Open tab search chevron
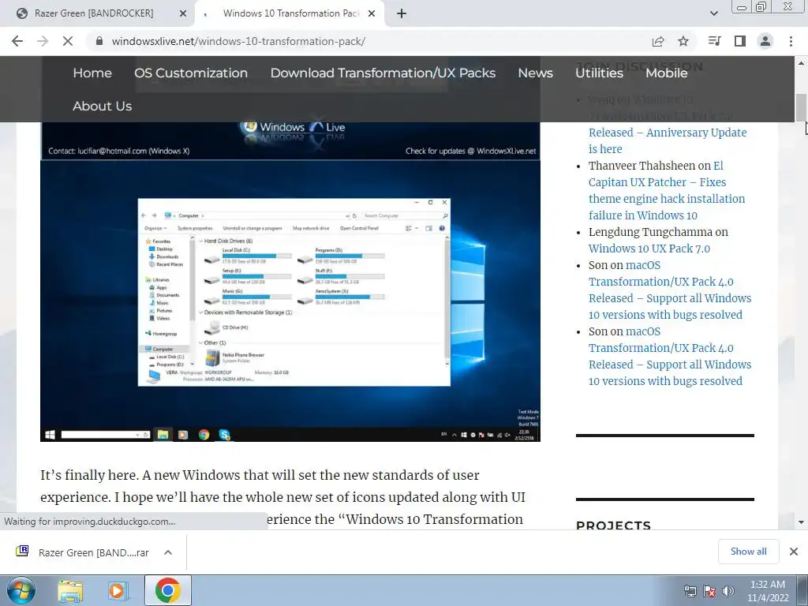808x606 pixels. click(713, 13)
